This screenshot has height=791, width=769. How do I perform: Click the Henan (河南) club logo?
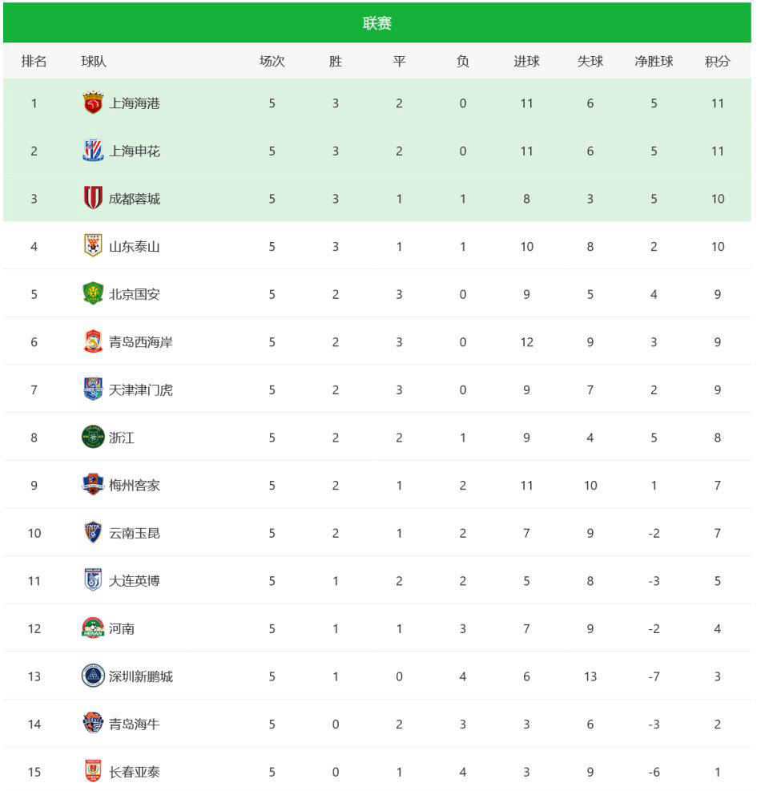pyautogui.click(x=93, y=628)
